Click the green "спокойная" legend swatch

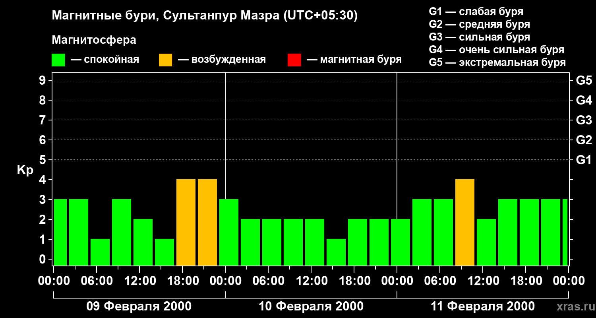(58, 60)
